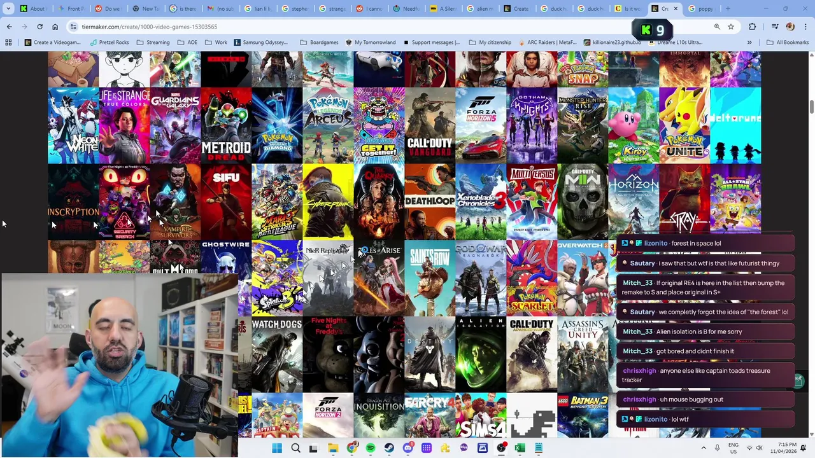Expand the hidden bookmarks chevron
The image size is (815, 458).
coord(749,43)
